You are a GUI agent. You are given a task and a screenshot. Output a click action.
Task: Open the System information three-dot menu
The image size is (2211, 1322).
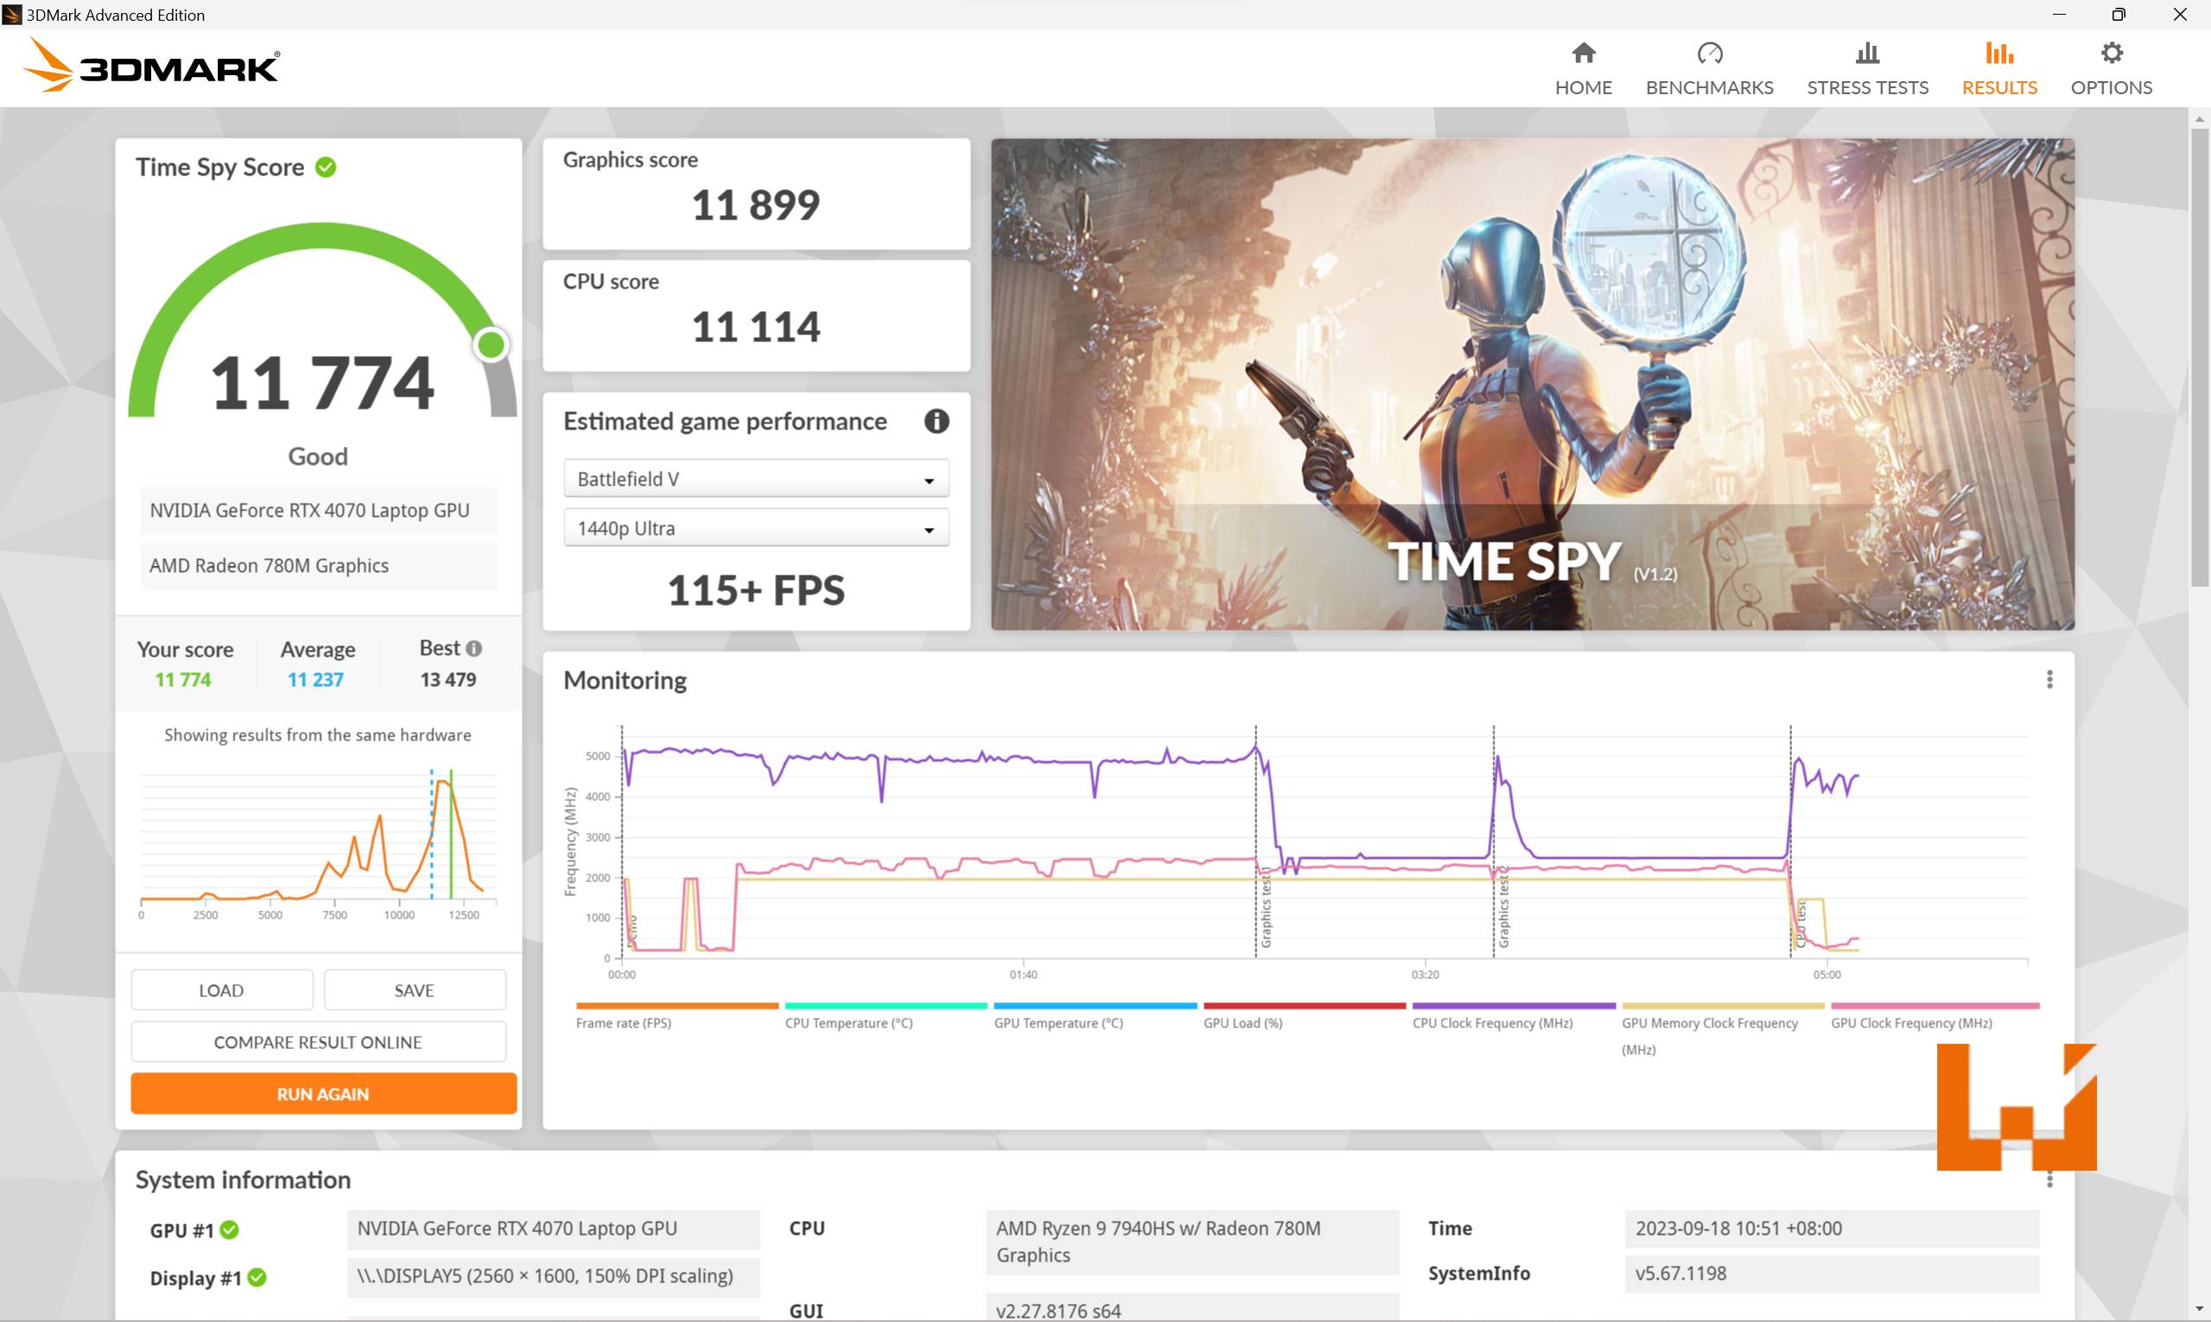click(2049, 1179)
